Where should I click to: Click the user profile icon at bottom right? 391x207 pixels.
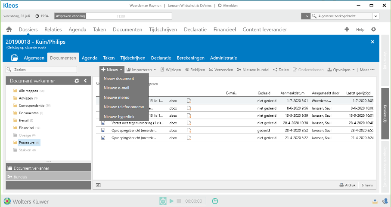point(384,201)
